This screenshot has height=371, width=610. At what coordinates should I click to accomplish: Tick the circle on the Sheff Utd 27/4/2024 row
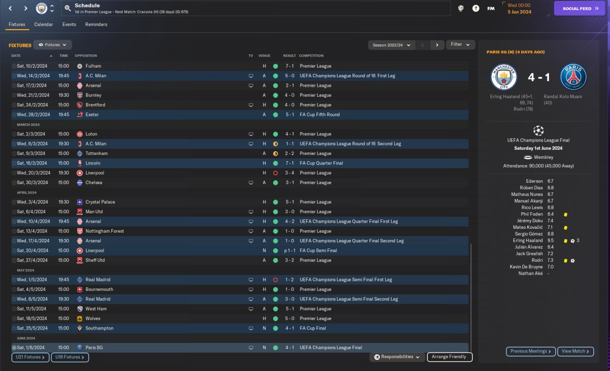pos(14,260)
